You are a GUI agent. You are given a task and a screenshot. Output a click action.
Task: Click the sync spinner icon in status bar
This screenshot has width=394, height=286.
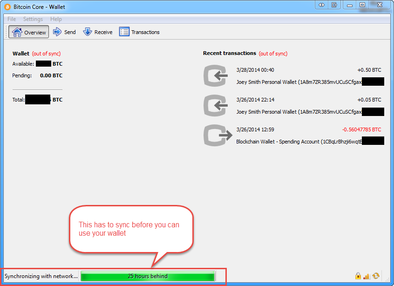(376, 276)
